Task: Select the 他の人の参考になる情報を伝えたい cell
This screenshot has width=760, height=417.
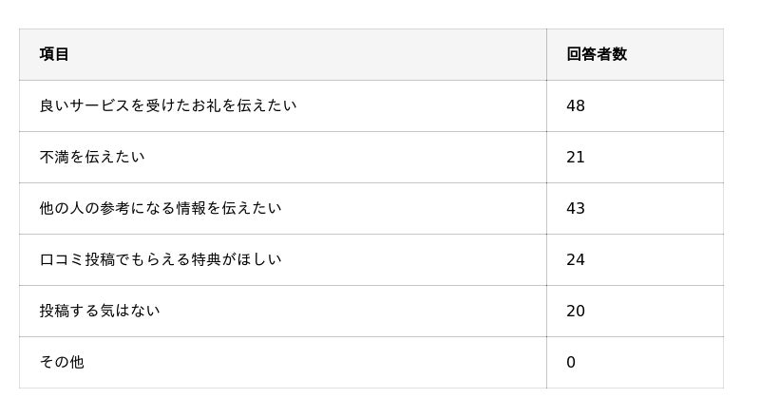Action: (161, 208)
